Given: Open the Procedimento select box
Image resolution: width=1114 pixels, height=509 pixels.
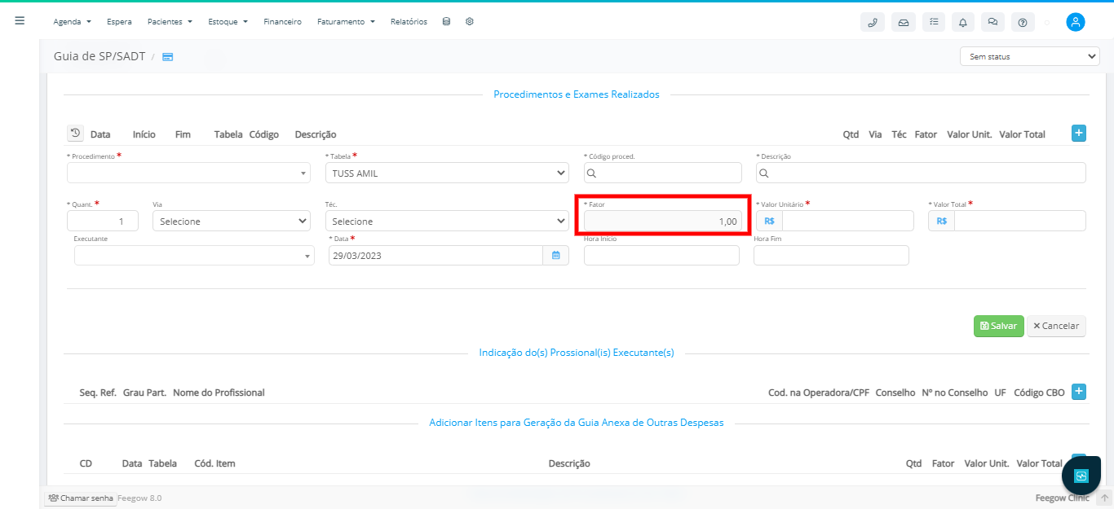Looking at the screenshot, I should 188,173.
